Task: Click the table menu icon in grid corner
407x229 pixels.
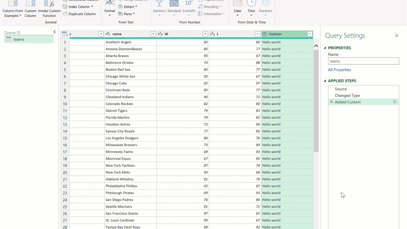Action: coord(64,34)
